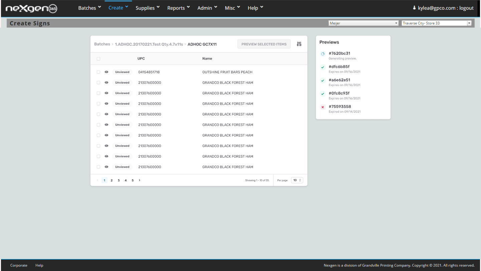Image resolution: width=481 pixels, height=271 pixels.
Task: Expand the Traverse City- Store 33 dropdown
Action: 436,23
